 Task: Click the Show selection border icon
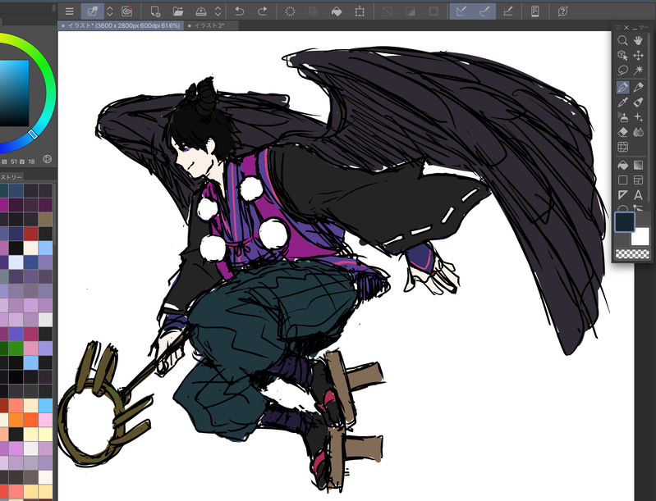point(434,11)
